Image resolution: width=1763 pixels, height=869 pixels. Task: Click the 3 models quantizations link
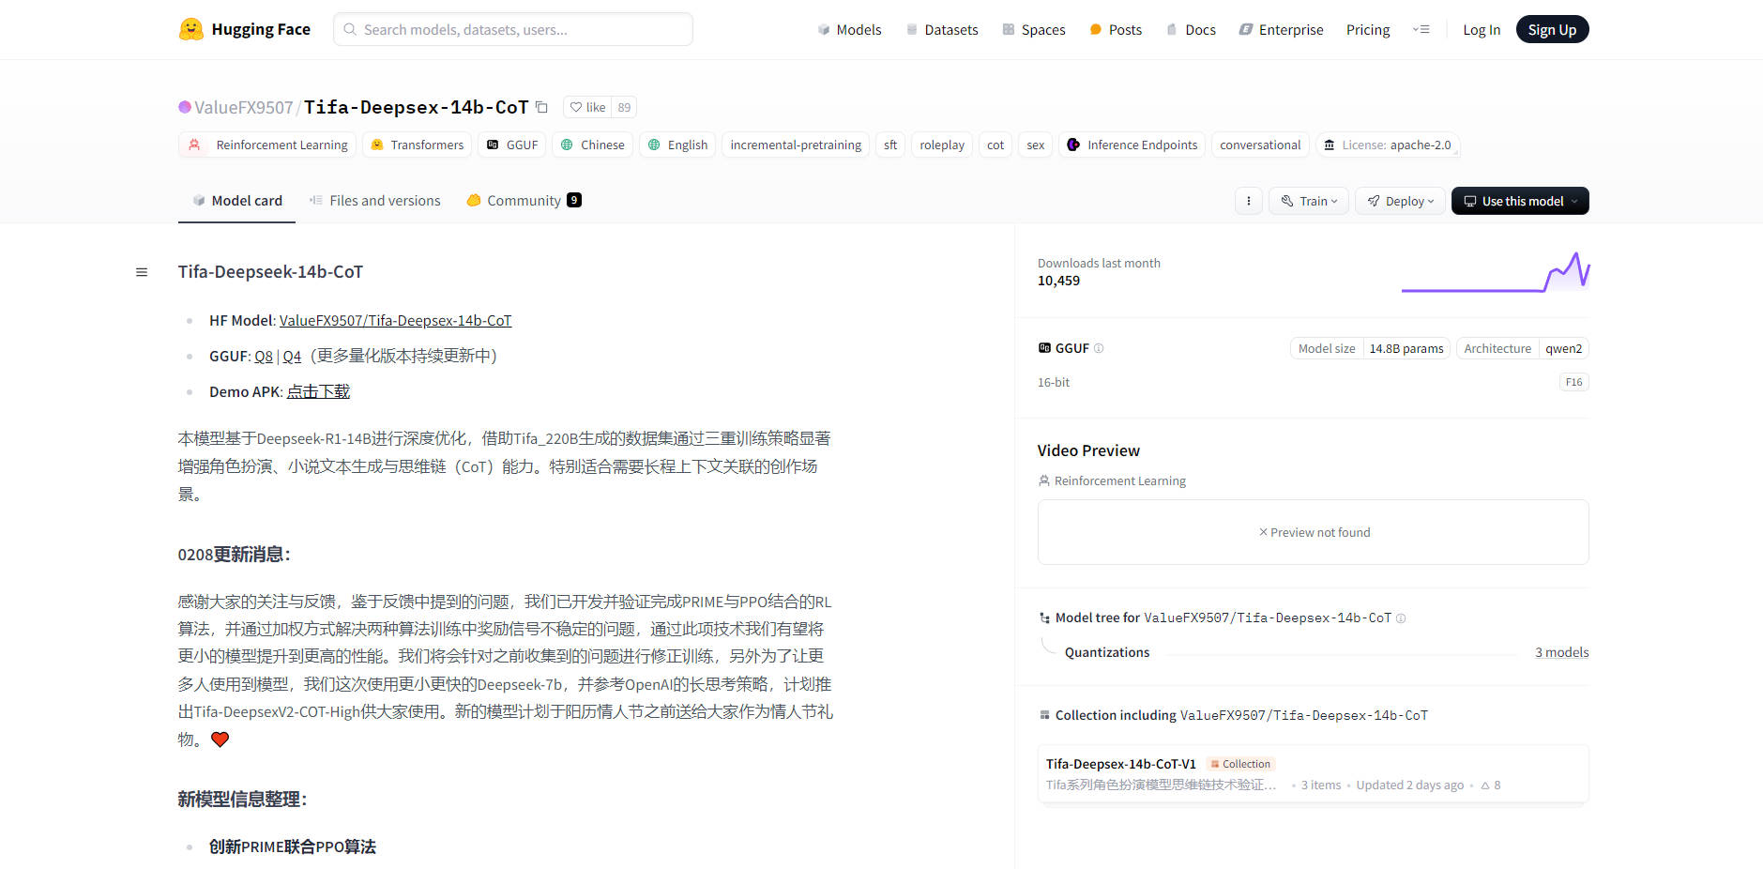click(x=1561, y=652)
